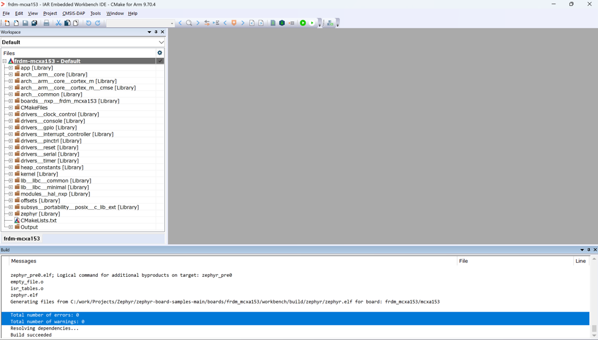Click the Save All toolbar icon
598x340 pixels.
click(34, 23)
